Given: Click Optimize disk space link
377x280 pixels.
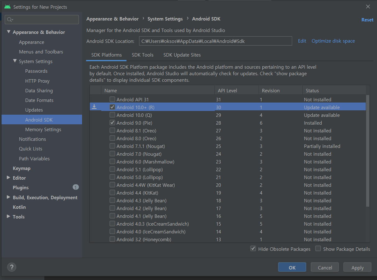Looking at the screenshot, I should tap(333, 41).
